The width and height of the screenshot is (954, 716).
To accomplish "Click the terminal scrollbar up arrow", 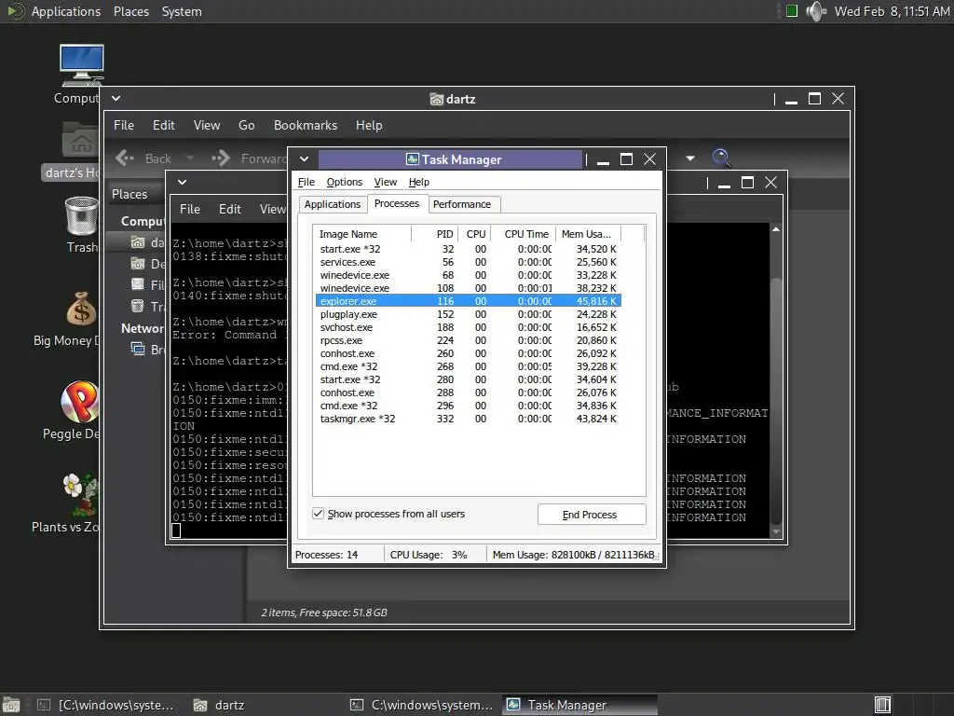I will click(x=776, y=229).
